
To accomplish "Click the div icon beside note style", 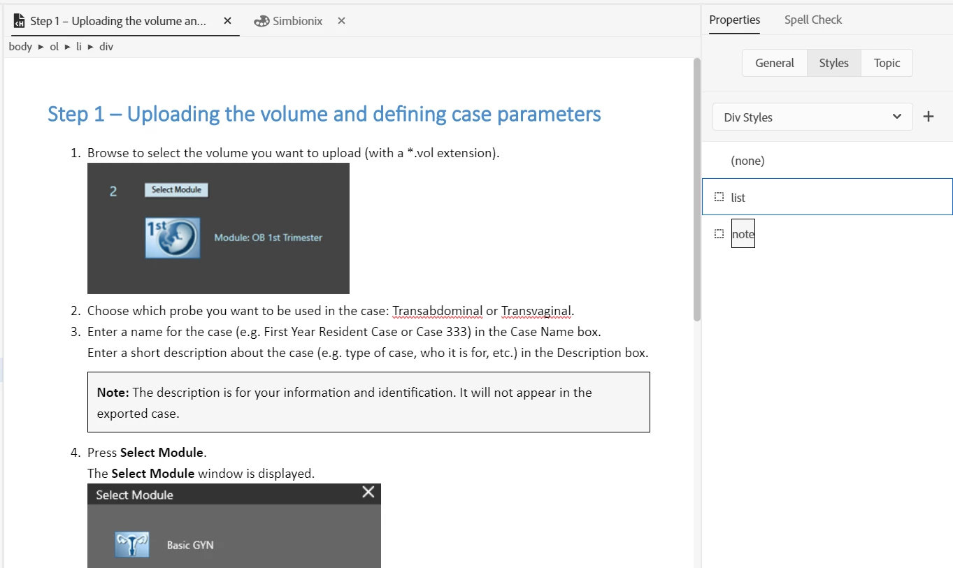I will [x=719, y=233].
